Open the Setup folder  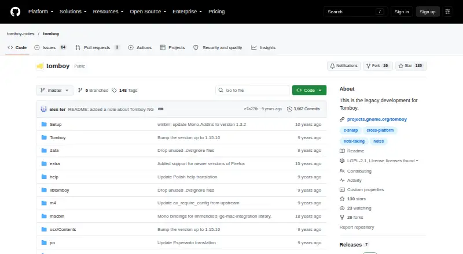pos(56,124)
